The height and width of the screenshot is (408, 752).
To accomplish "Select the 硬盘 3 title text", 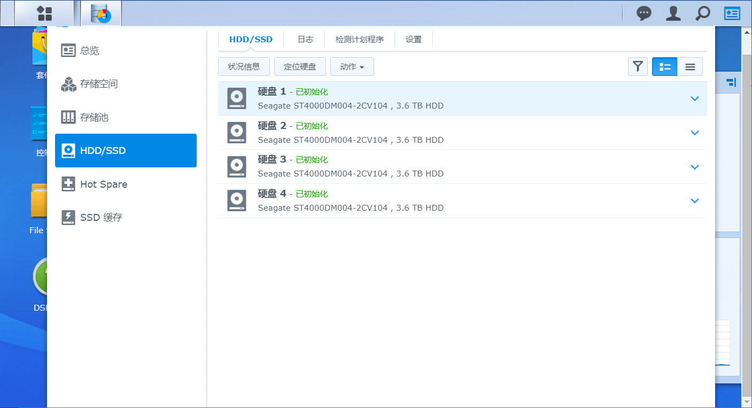I will click(272, 159).
